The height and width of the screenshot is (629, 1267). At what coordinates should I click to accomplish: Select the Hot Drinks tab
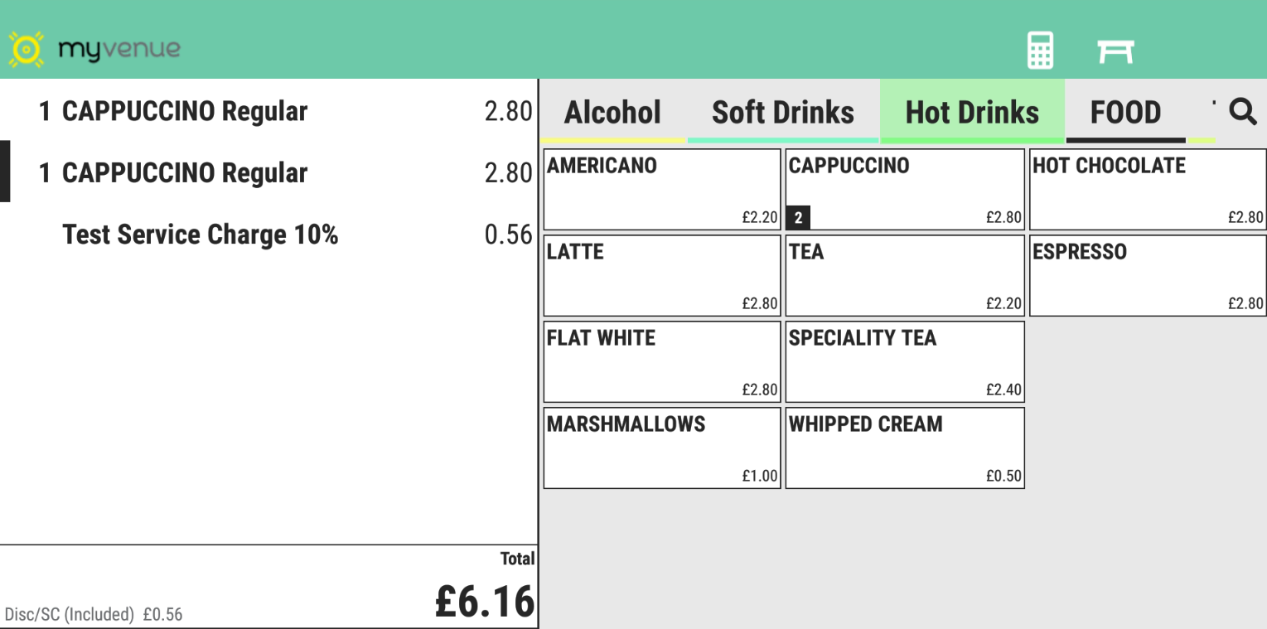click(x=972, y=113)
